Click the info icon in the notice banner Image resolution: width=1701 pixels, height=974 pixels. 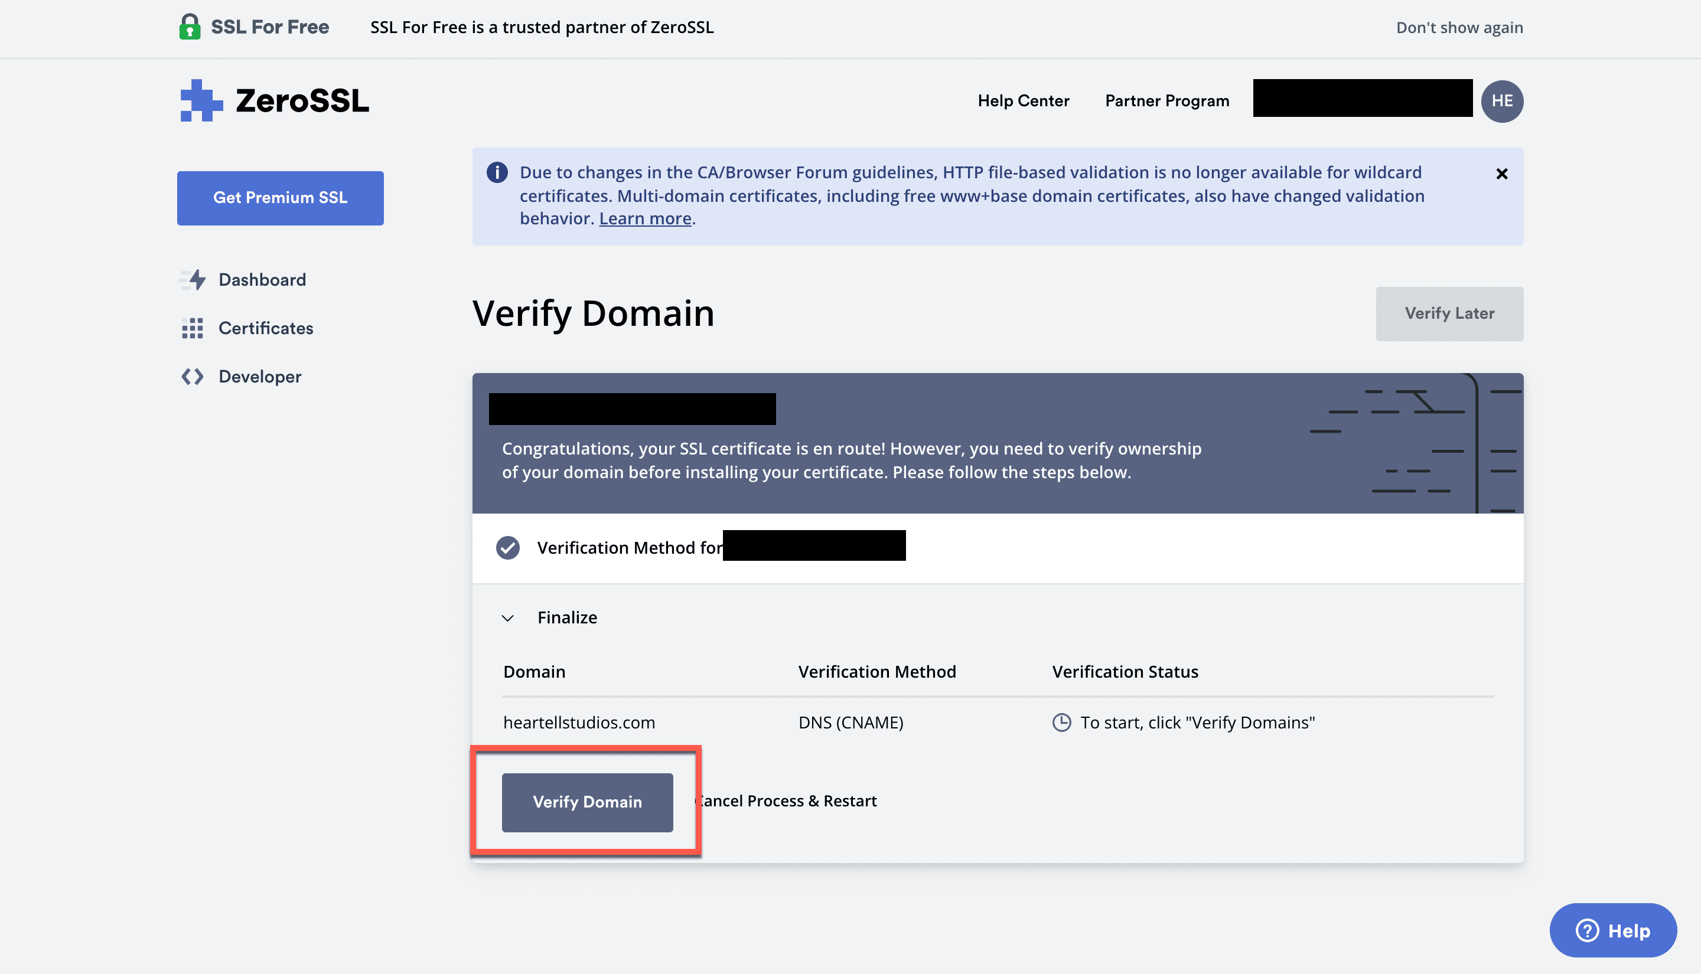[497, 172]
